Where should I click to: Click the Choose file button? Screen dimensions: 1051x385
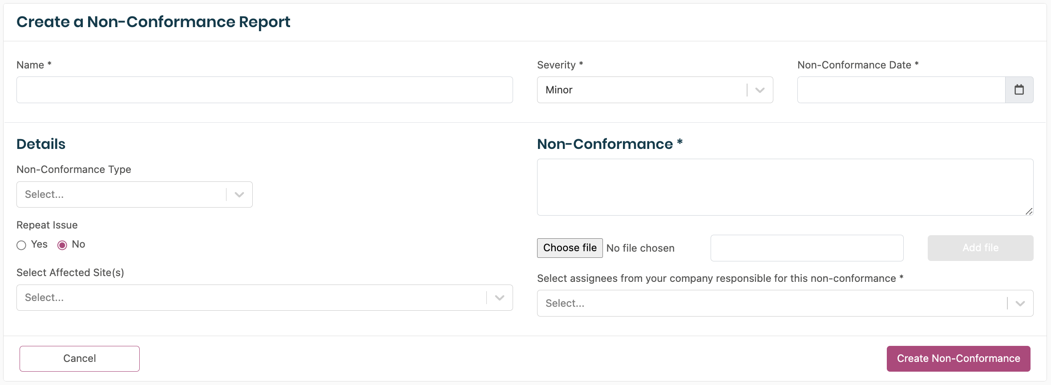point(570,248)
